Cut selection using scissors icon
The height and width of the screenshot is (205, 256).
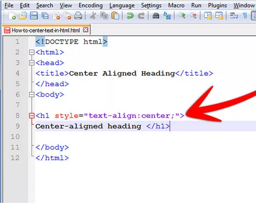coord(93,16)
